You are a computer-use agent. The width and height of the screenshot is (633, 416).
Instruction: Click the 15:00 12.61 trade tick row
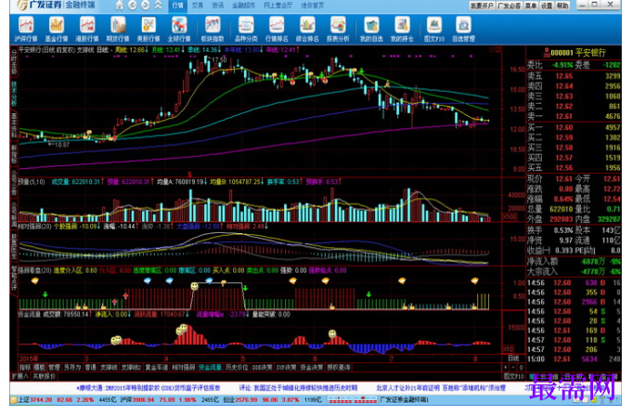tap(574, 358)
